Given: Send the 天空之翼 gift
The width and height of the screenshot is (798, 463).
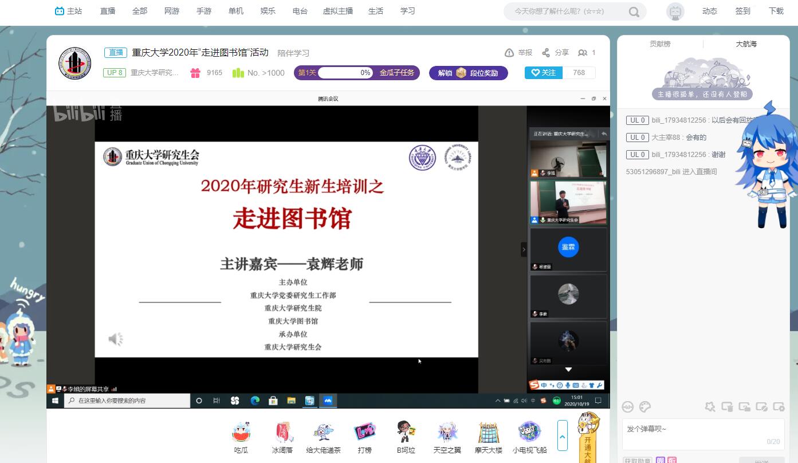Looking at the screenshot, I should pyautogui.click(x=447, y=438).
